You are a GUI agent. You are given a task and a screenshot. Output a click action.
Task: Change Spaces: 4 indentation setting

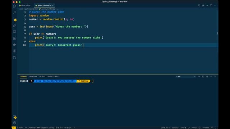pyautogui.click(x=176, y=128)
